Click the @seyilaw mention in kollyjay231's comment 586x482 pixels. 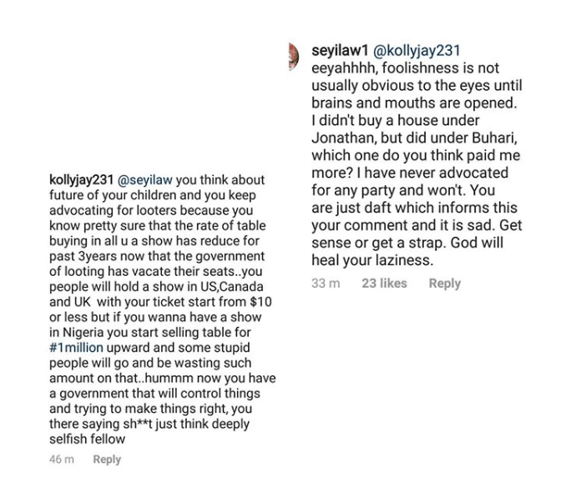(x=153, y=179)
